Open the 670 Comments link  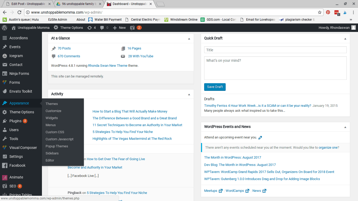click(x=69, y=56)
